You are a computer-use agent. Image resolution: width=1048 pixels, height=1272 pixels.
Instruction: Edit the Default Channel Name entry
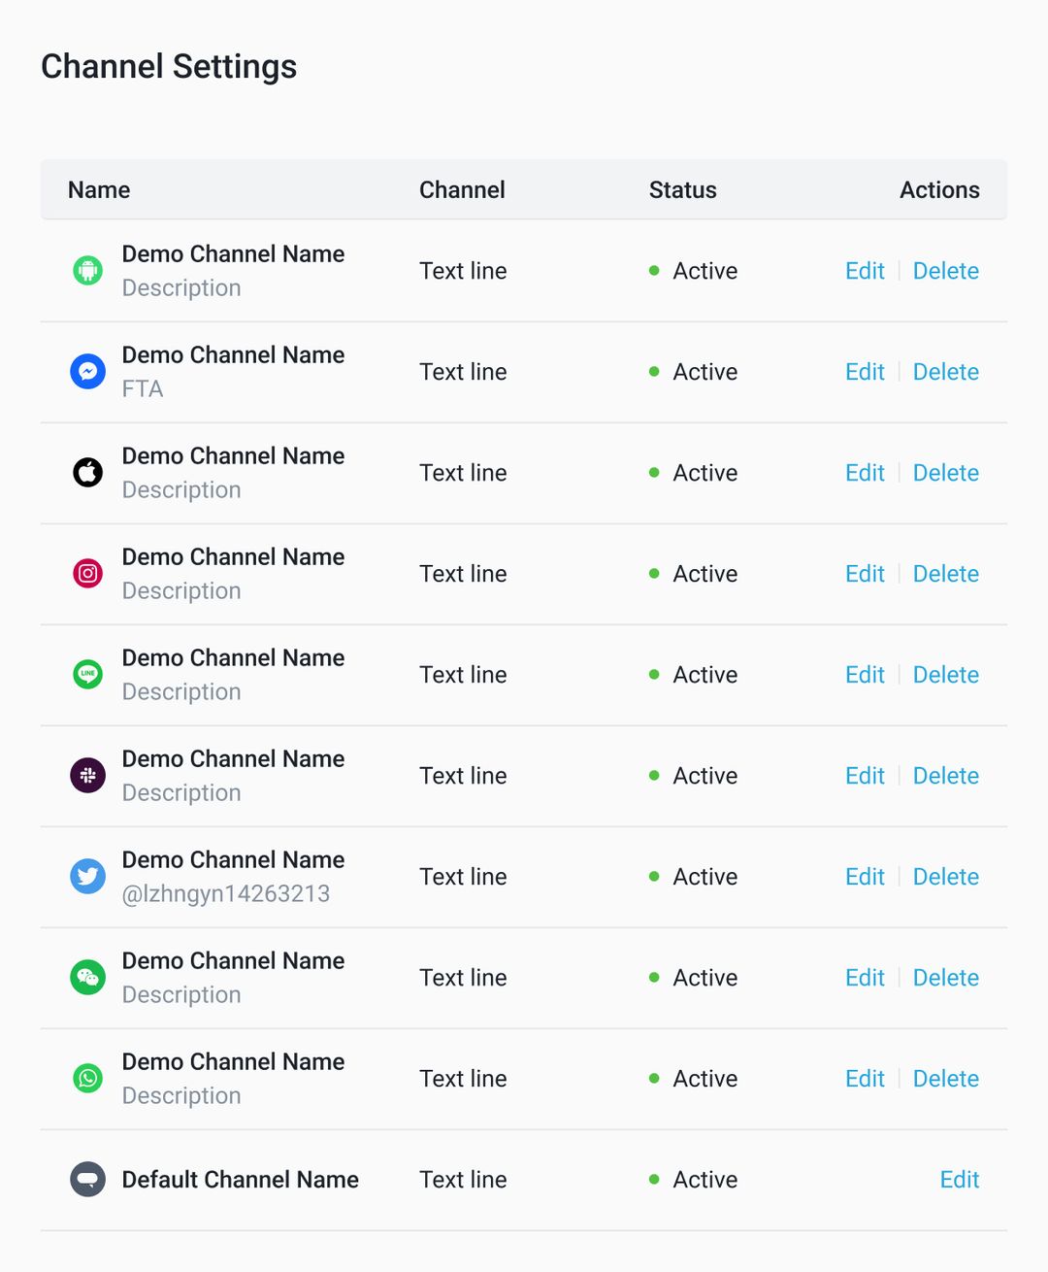[959, 1179]
